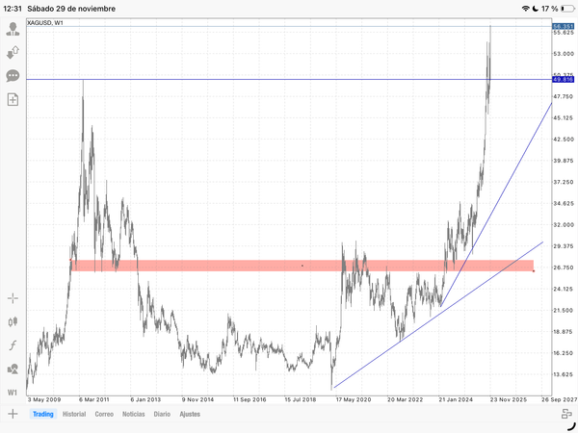
Task: Change the W1 timeframe selector
Action: click(13, 393)
